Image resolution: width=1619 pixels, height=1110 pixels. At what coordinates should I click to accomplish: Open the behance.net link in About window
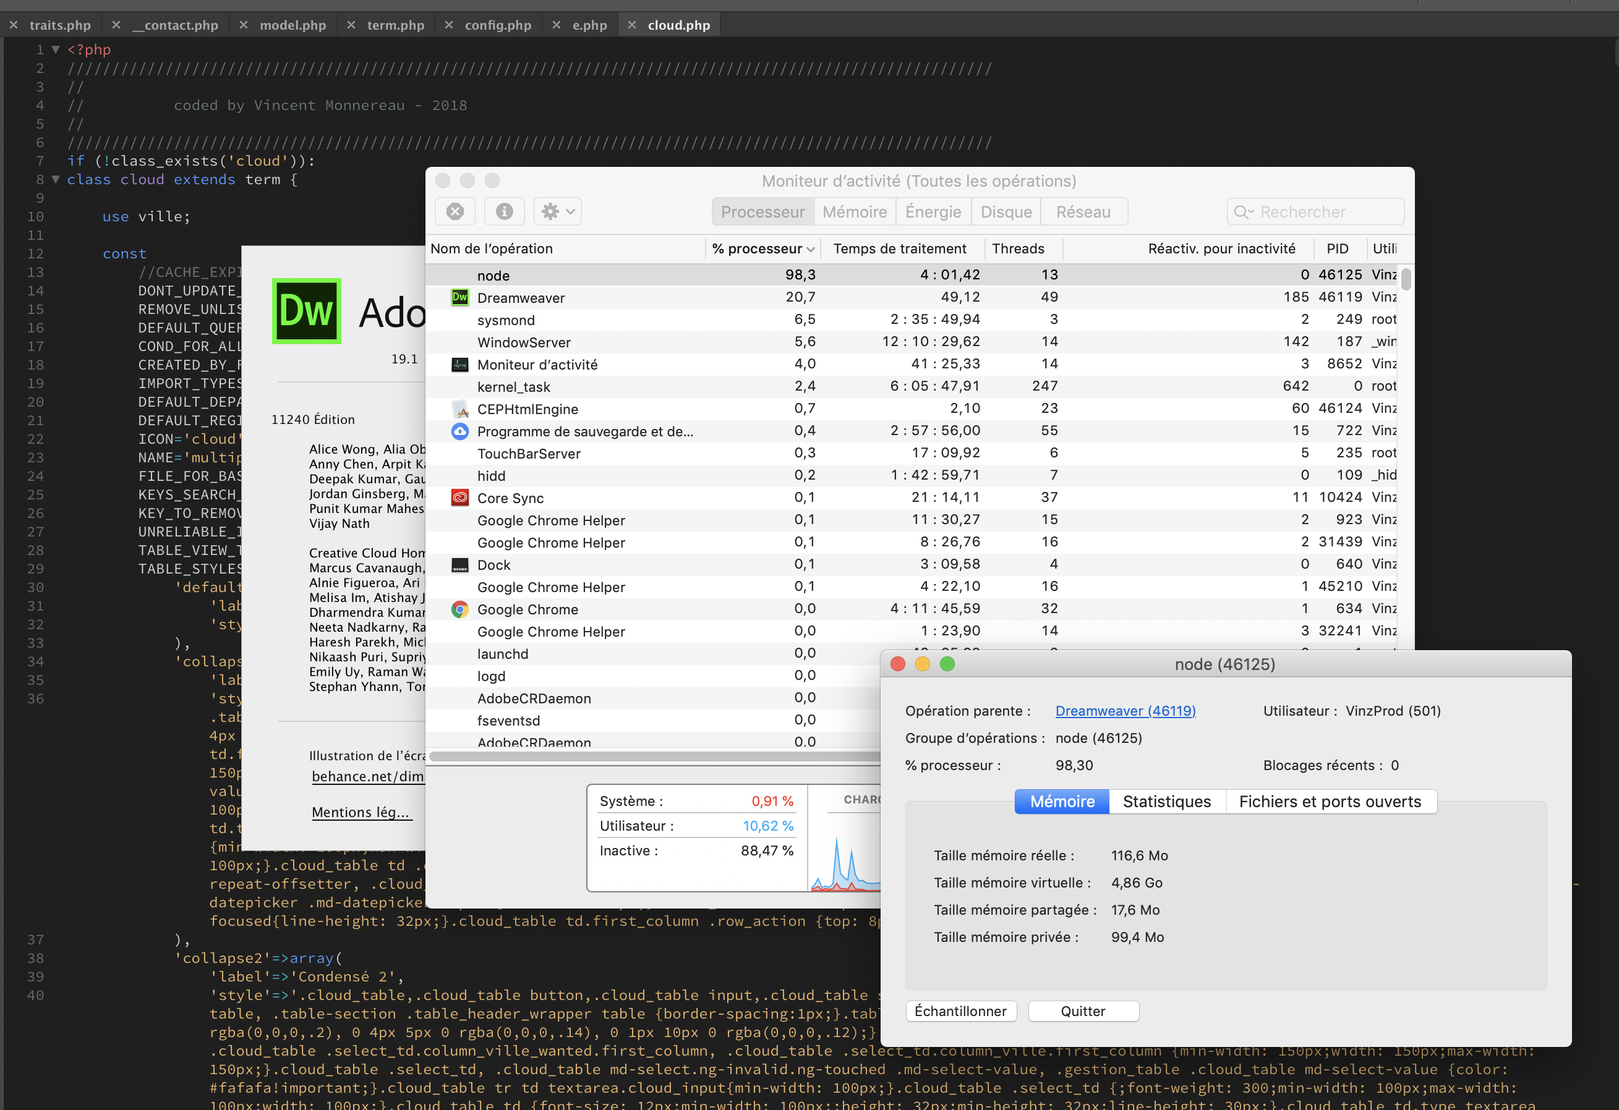point(368,776)
